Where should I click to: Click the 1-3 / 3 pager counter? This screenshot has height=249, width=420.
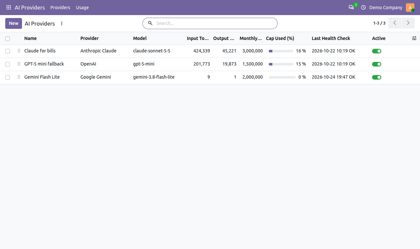(379, 23)
